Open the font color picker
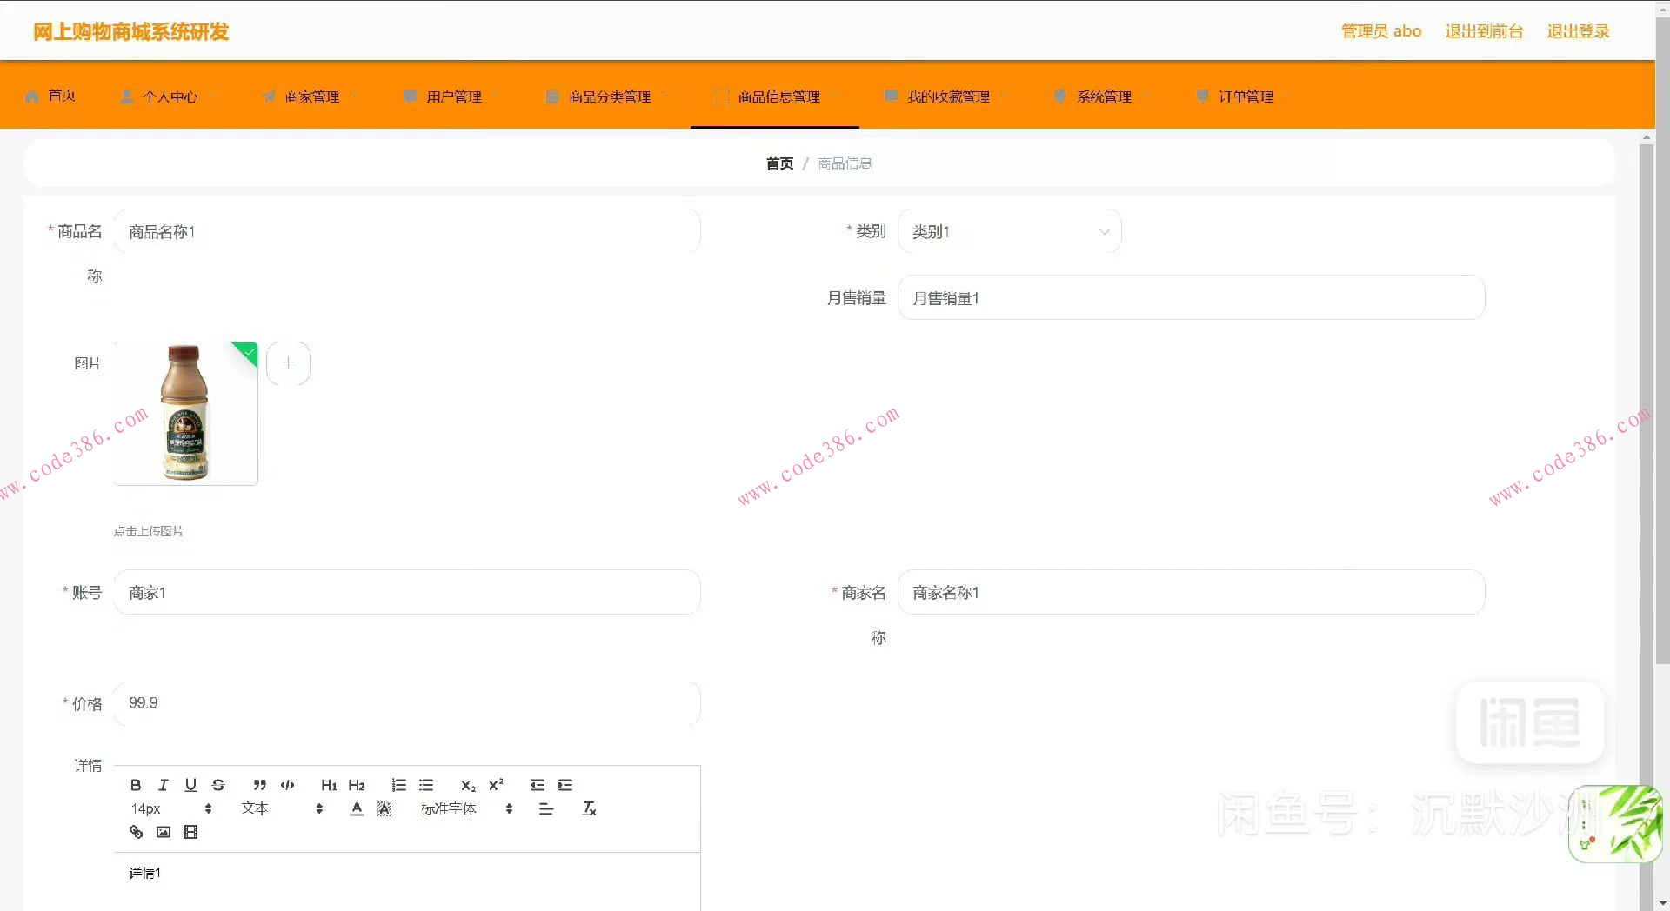 [357, 808]
